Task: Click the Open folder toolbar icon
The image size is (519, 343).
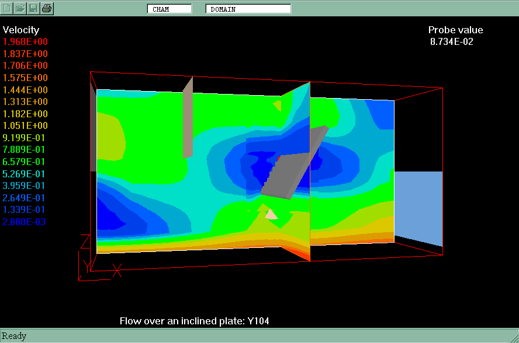Action: click(x=20, y=8)
